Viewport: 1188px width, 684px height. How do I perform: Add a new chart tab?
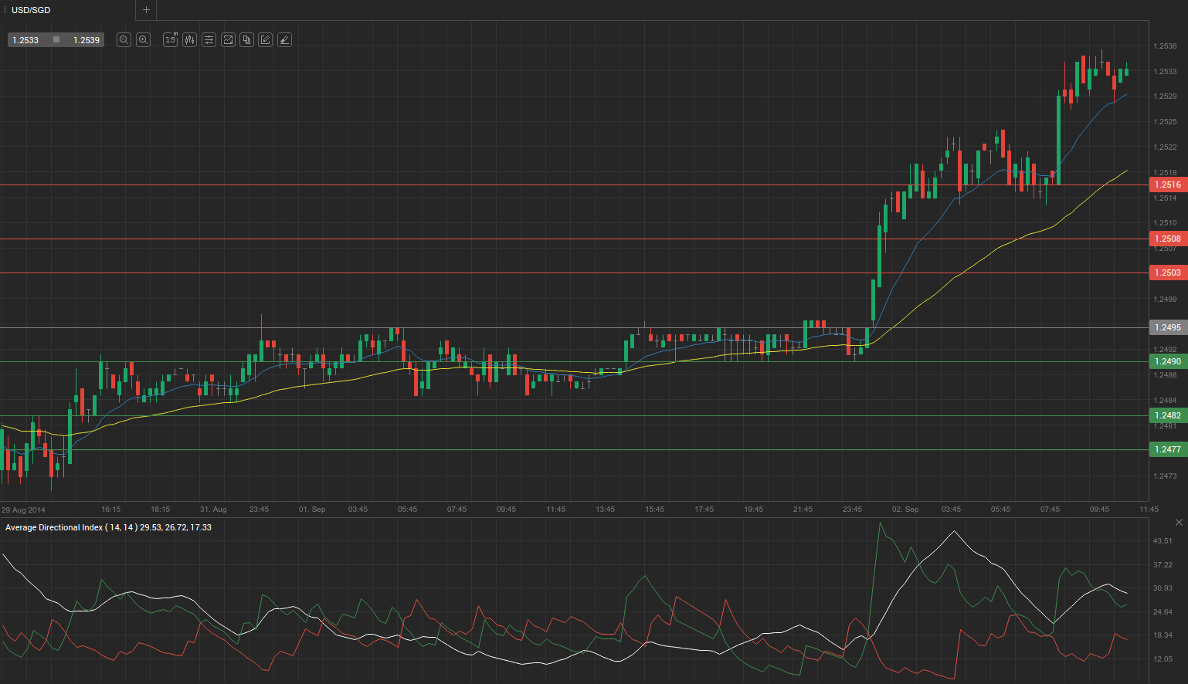(146, 10)
